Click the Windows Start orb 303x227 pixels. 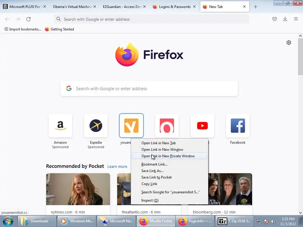[8, 221]
